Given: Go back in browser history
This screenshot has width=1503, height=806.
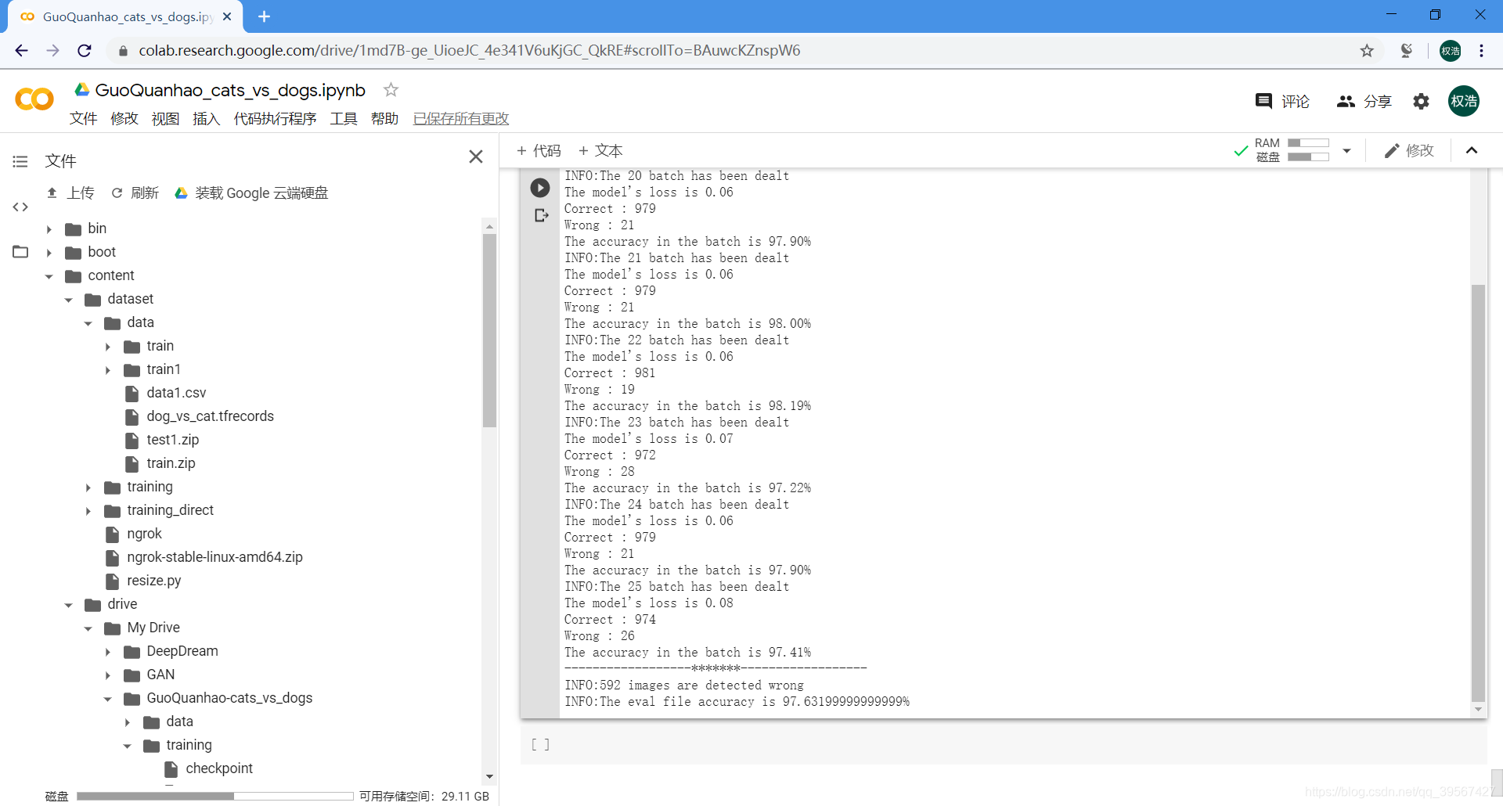Looking at the screenshot, I should tap(21, 51).
